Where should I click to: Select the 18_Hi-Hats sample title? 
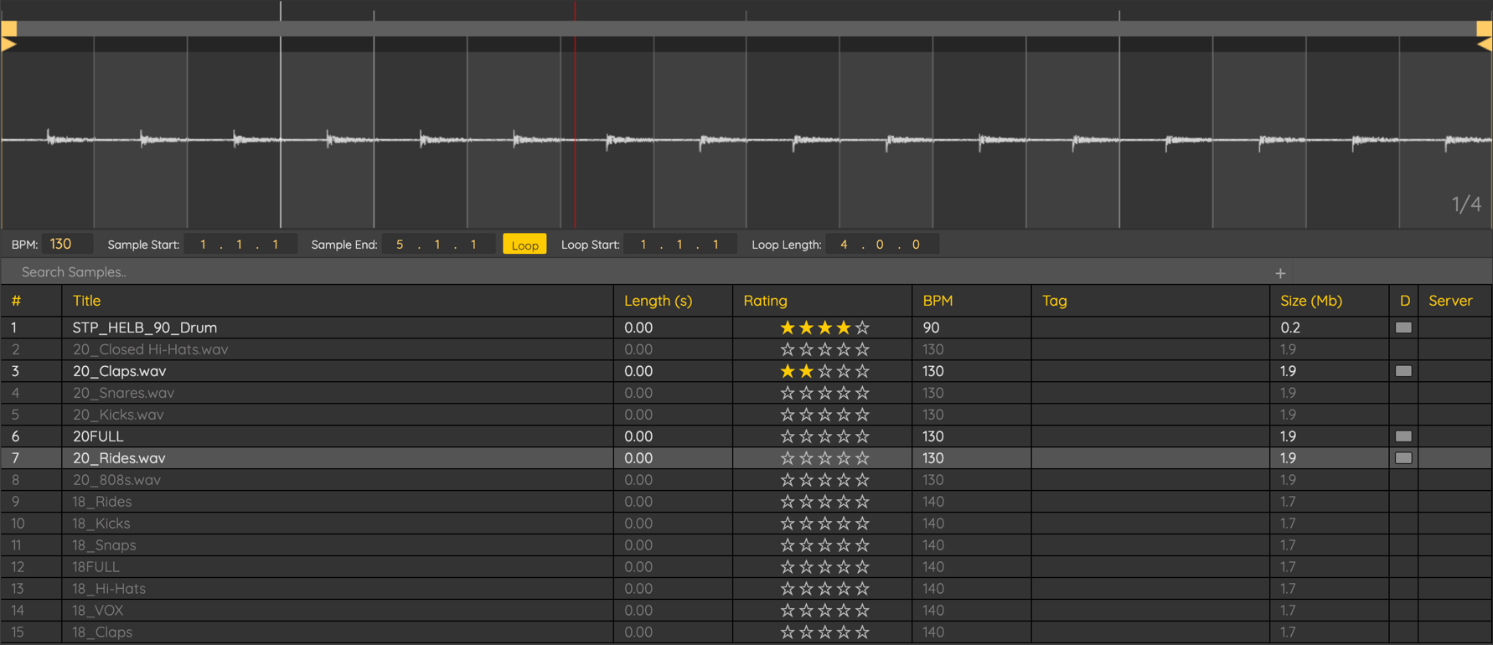[x=109, y=589]
